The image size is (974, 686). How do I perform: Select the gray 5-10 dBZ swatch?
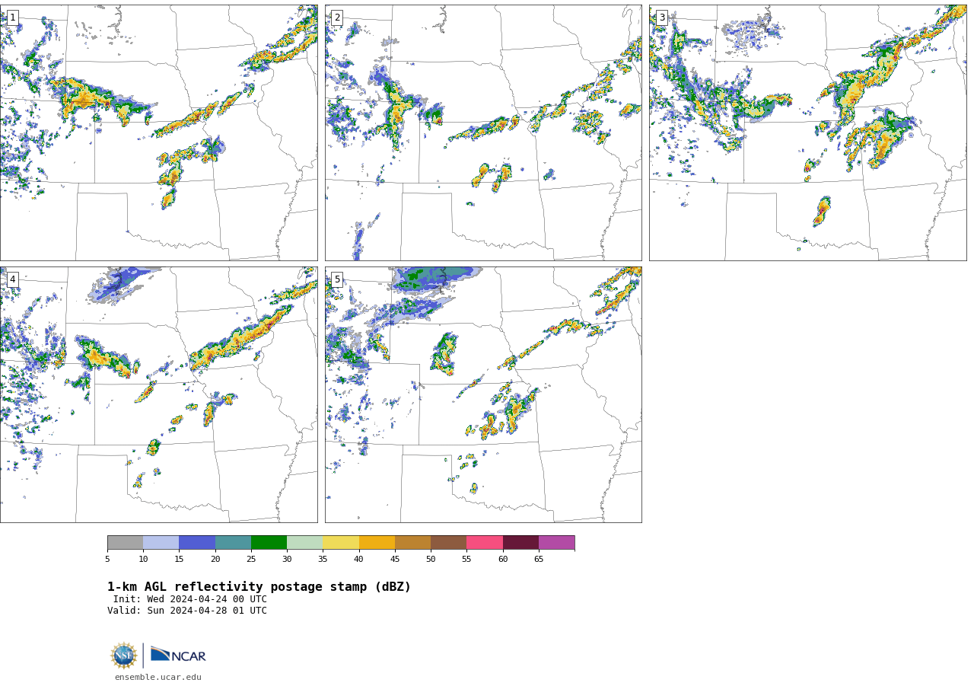pos(125,543)
